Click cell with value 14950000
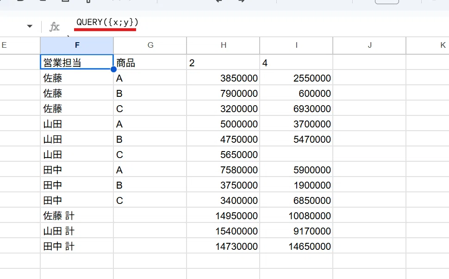 [x=224, y=216]
